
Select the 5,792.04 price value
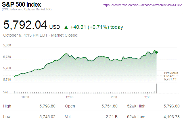point(25,25)
